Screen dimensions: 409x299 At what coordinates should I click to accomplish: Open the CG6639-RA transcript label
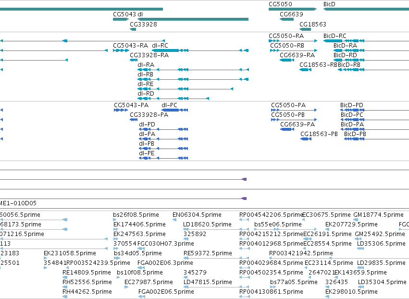click(x=297, y=55)
